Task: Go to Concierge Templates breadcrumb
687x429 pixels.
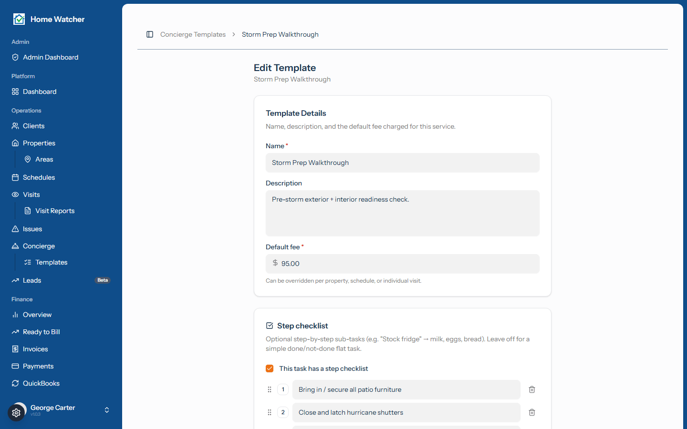Action: point(193,34)
